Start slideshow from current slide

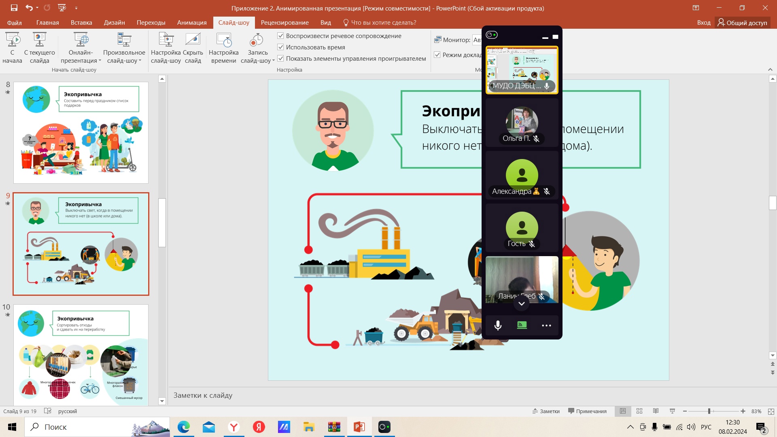pos(39,40)
